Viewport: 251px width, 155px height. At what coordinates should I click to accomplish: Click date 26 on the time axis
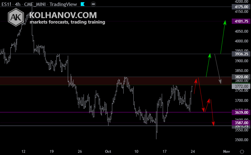80,152
